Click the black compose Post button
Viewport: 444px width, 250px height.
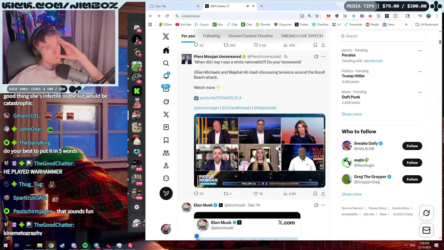tap(166, 193)
